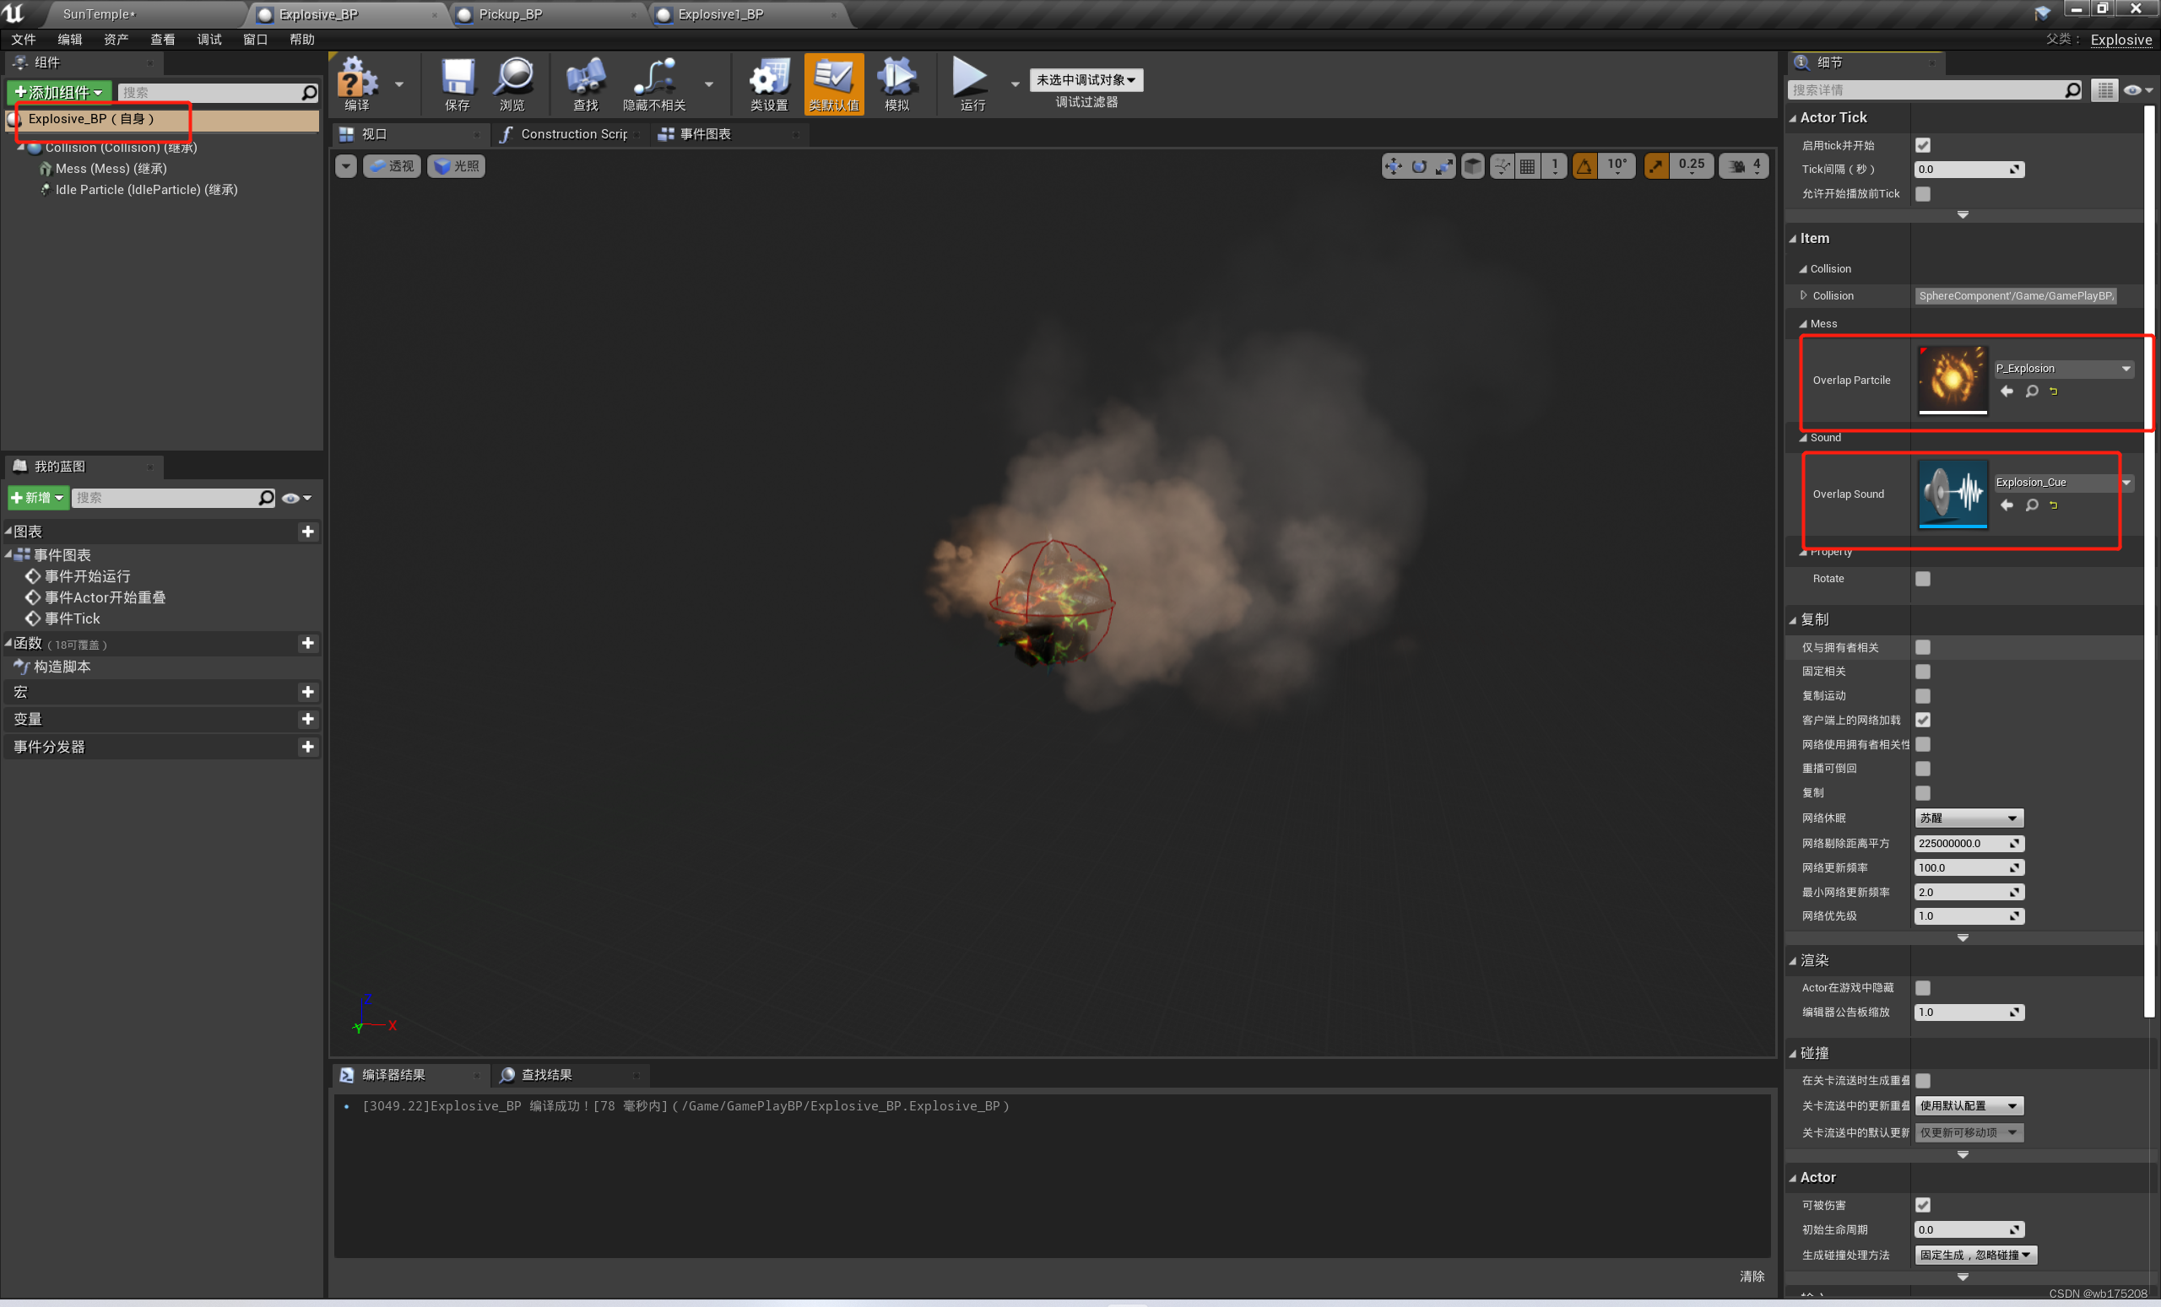Click P_Explosion particle thumbnail
2161x1307 pixels.
pos(1952,380)
